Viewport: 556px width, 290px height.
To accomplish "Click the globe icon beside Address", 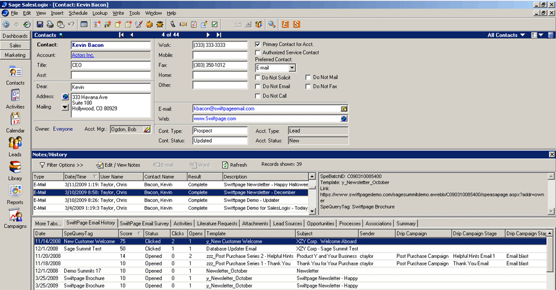I will [x=65, y=97].
